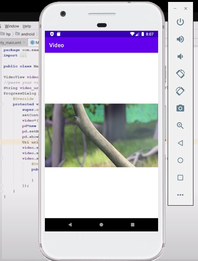This screenshot has height=261, width=198.
Task: Tap the battery icon in the status bar
Action: 143,34
